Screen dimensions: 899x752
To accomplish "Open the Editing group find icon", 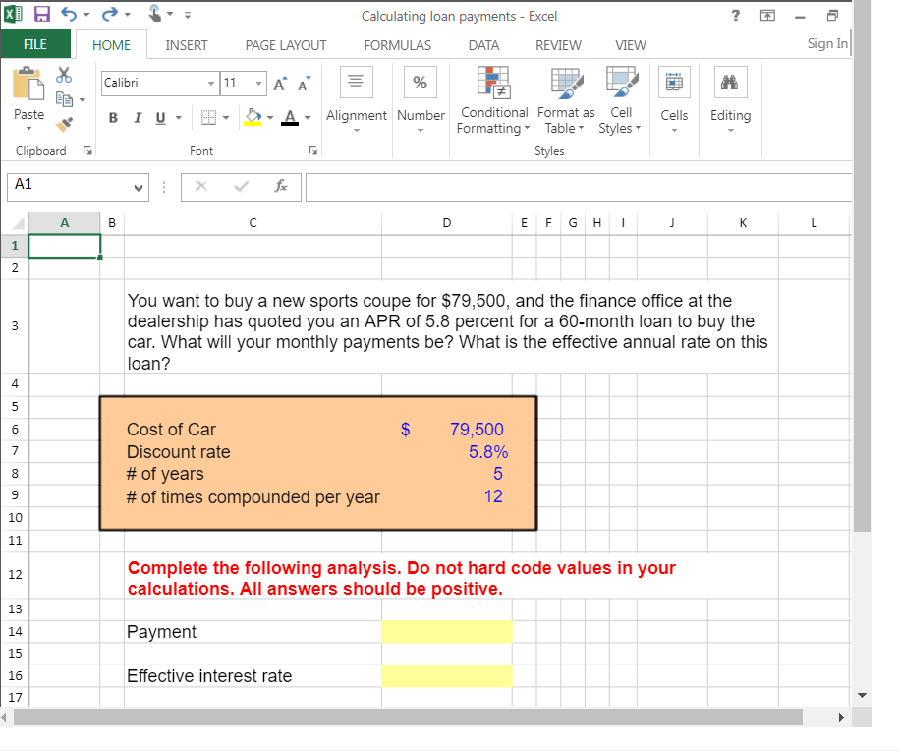I will pos(730,83).
